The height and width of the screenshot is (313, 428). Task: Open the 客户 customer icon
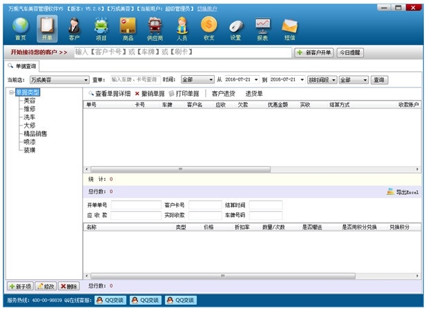pyautogui.click(x=74, y=29)
